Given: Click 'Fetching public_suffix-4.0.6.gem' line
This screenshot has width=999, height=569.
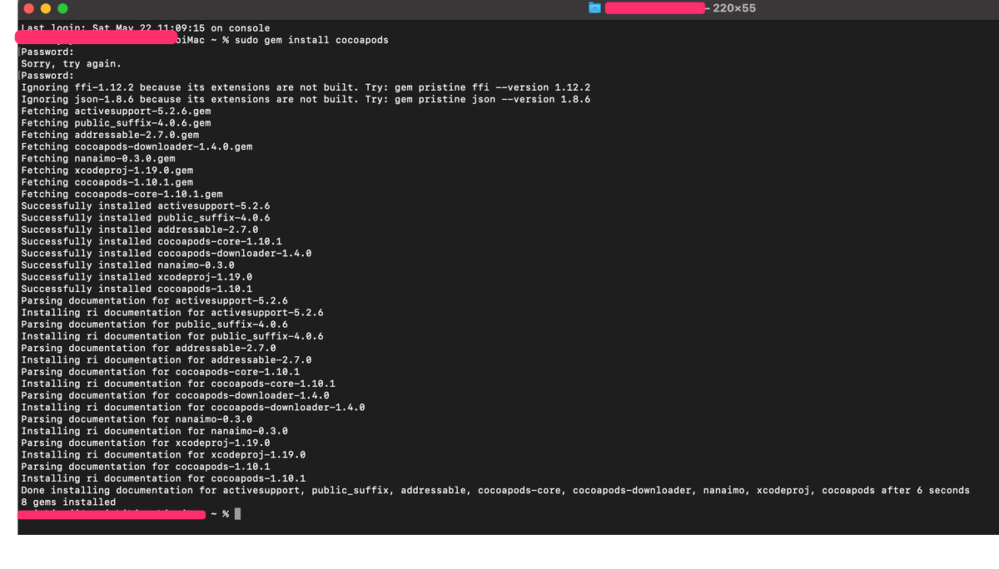Looking at the screenshot, I should click(116, 122).
